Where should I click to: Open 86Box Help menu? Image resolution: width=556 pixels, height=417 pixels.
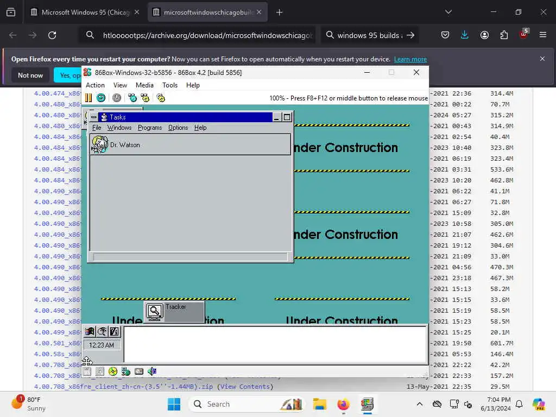(193, 85)
